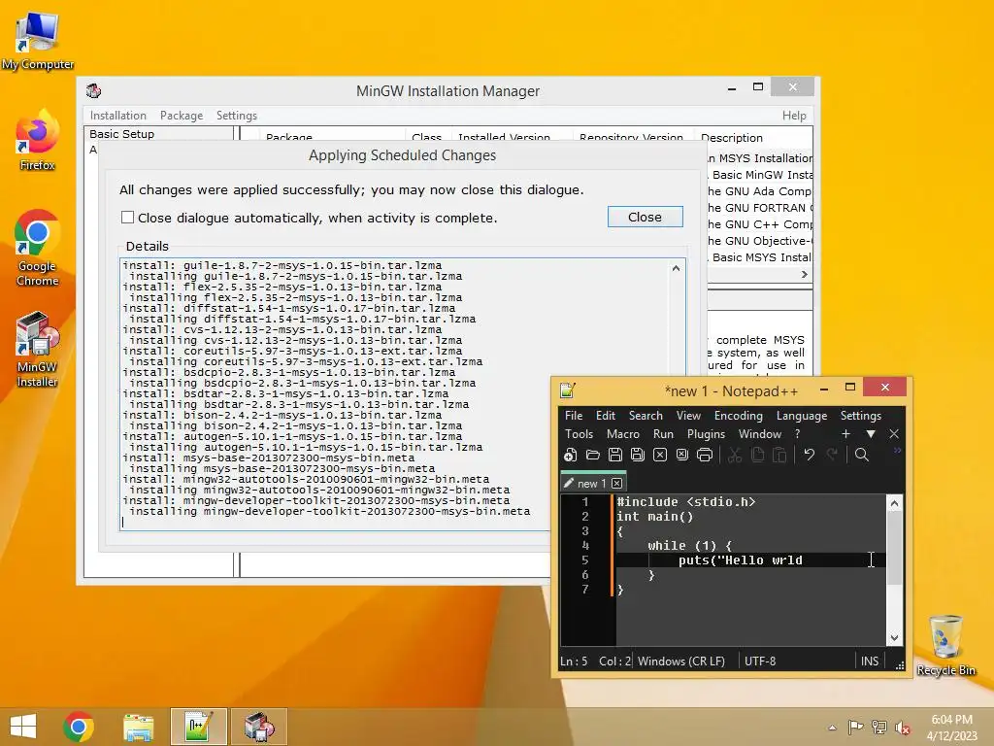Click the Open file icon in Notepad++
This screenshot has height=746, width=994.
pyautogui.click(x=593, y=455)
